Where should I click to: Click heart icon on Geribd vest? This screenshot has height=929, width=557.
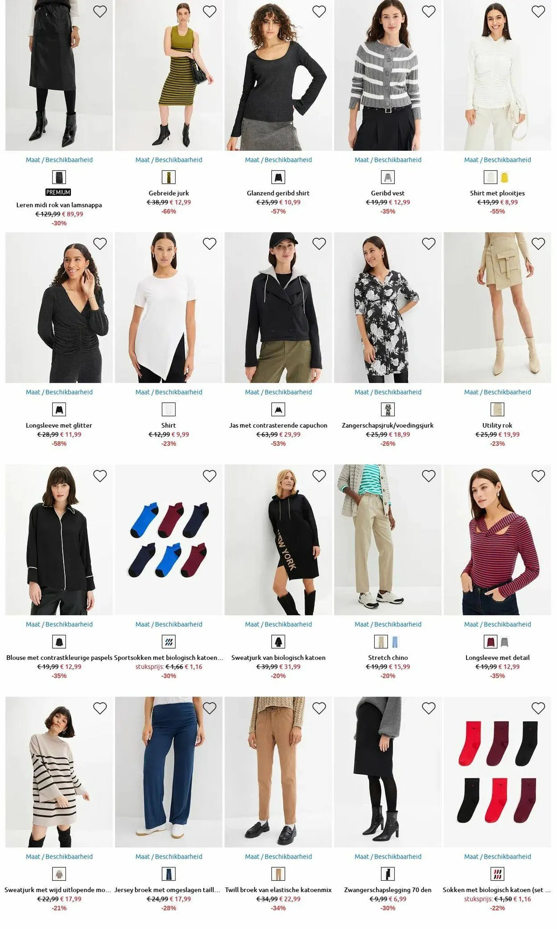click(429, 12)
